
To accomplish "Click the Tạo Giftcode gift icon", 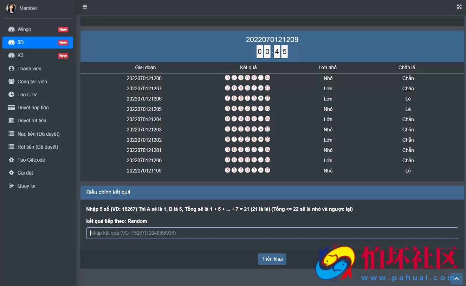I will (11, 160).
